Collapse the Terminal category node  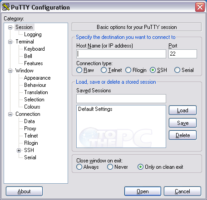tap(10, 42)
